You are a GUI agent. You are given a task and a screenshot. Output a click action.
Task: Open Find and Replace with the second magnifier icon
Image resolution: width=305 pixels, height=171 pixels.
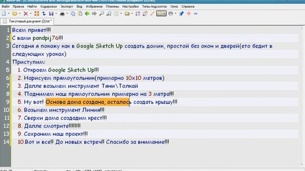[109, 14]
